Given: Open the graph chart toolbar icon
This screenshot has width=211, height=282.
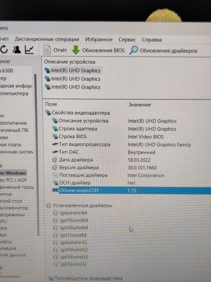Looking at the screenshot, I should click(29, 50).
